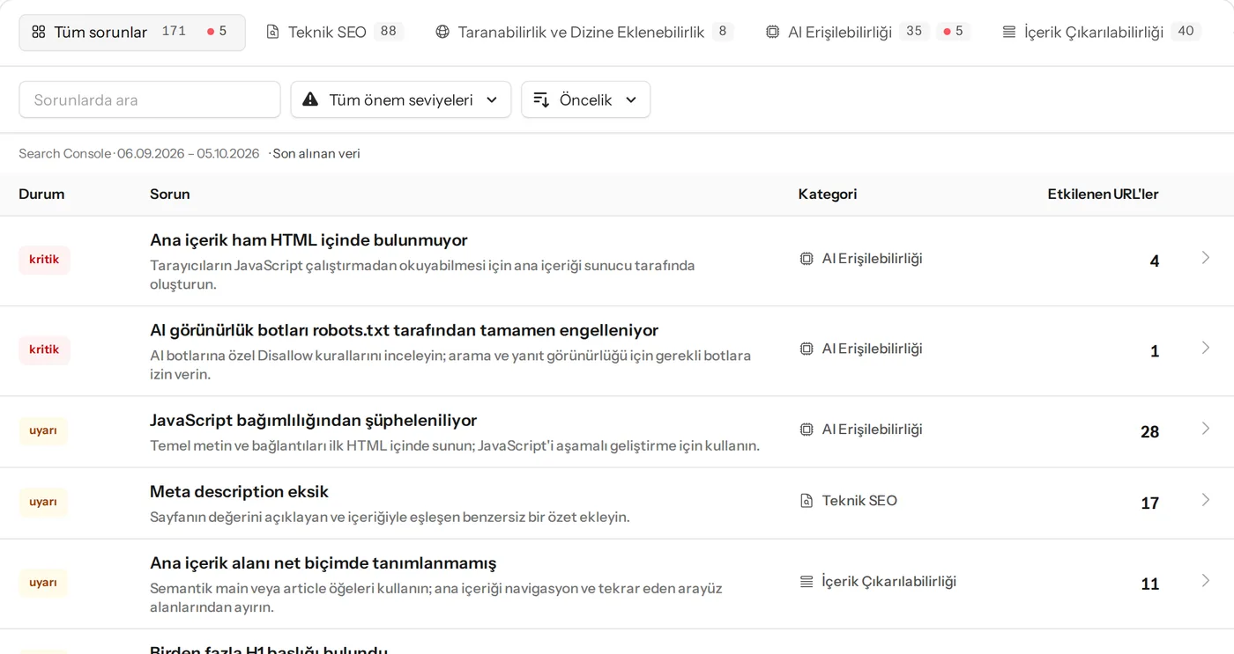
Task: Click the 'uyarı' badge on 'Meta description eksik' row
Action: (43, 502)
